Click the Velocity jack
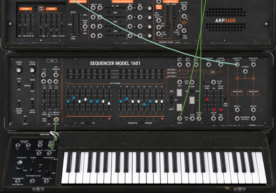Viewport: 276px width, 193px height. (x=39, y=153)
